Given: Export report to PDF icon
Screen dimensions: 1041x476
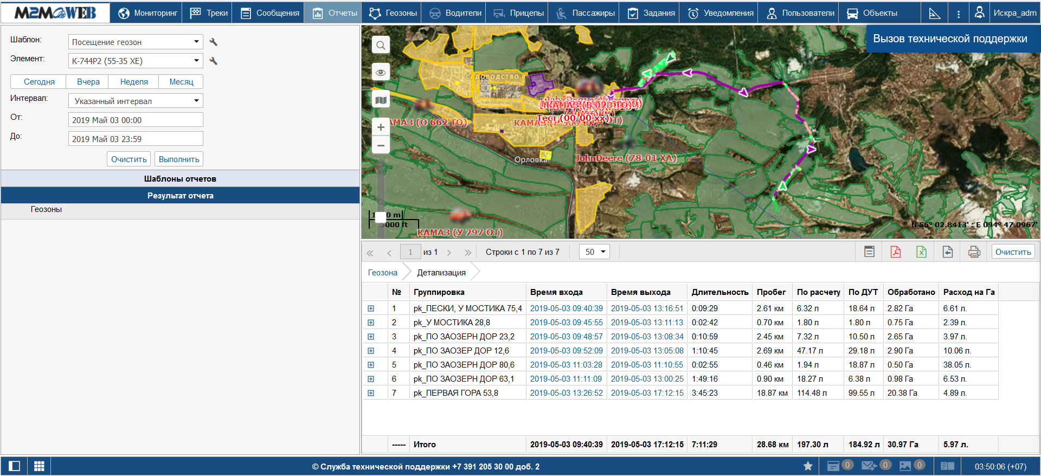Looking at the screenshot, I should [895, 252].
